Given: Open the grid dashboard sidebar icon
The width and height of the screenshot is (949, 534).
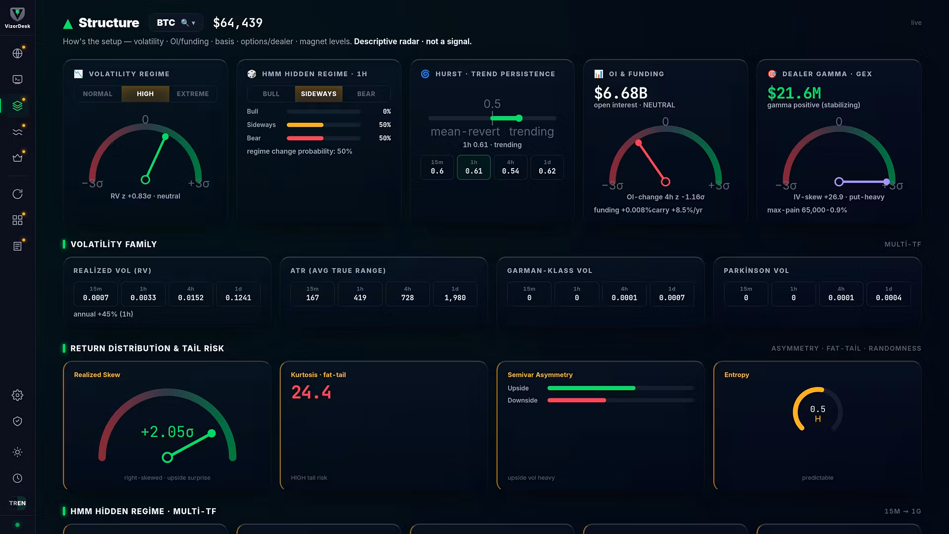Looking at the screenshot, I should click(17, 220).
